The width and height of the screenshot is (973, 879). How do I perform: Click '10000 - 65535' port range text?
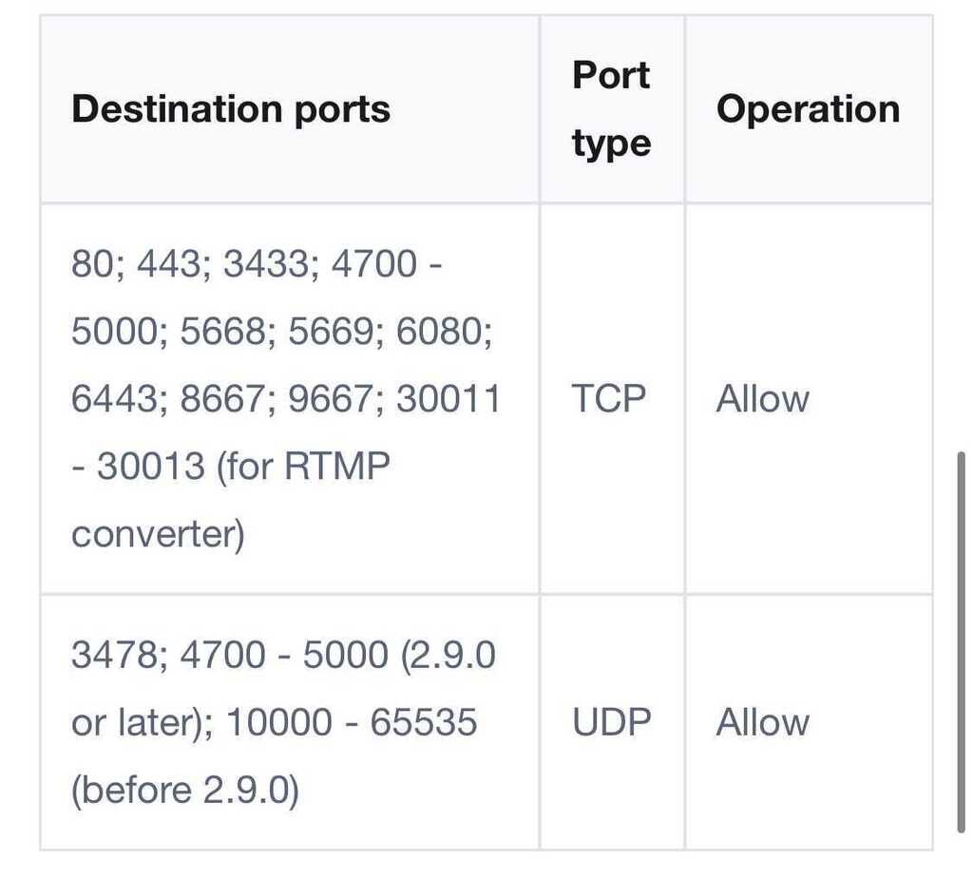click(352, 722)
